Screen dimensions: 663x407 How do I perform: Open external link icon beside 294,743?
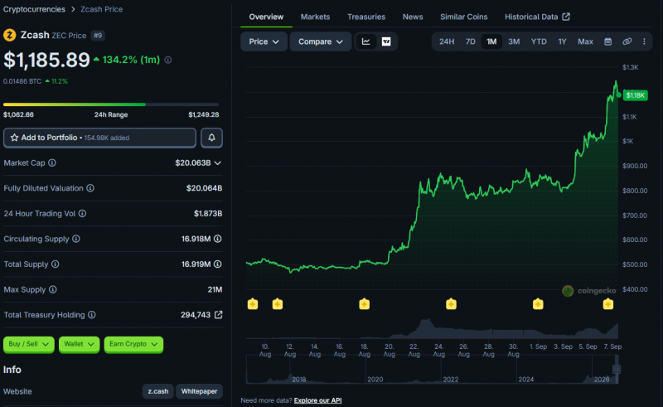[218, 315]
